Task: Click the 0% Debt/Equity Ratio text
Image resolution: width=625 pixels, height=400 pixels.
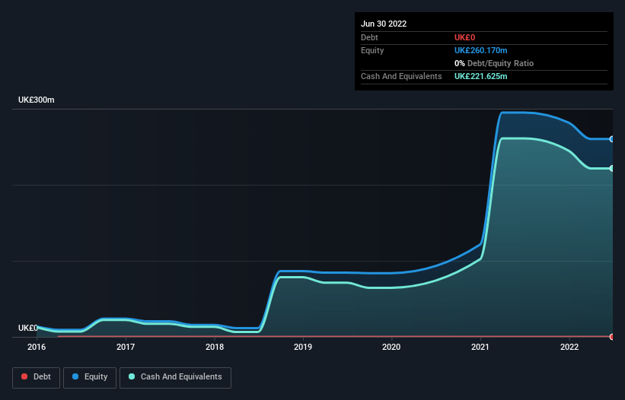Action: click(494, 63)
